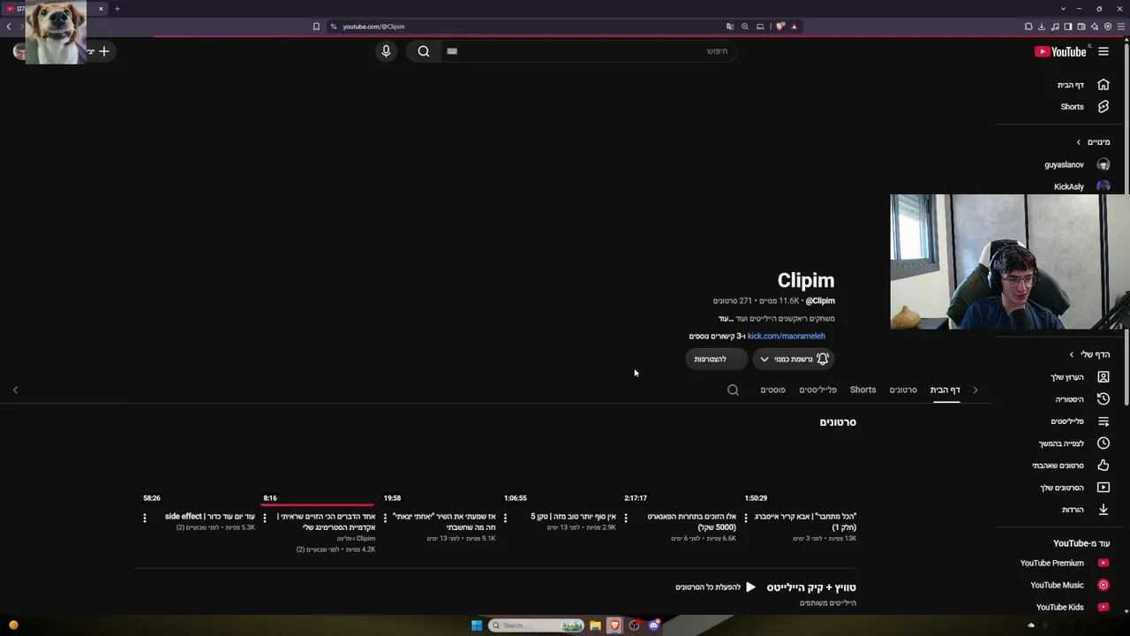Viewport: 1130px width, 636px height.
Task: Open options menu for the 2:17:17 video
Action: pos(626,518)
